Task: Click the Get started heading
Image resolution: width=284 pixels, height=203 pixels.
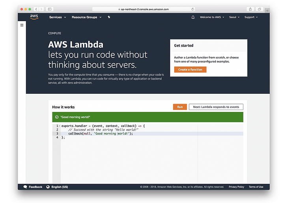Action: click(x=184, y=46)
